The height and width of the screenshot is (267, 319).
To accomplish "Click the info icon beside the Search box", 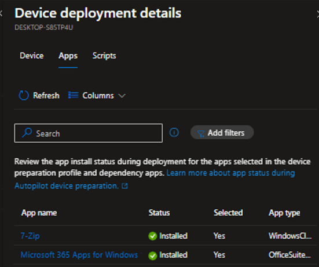I will tap(174, 132).
